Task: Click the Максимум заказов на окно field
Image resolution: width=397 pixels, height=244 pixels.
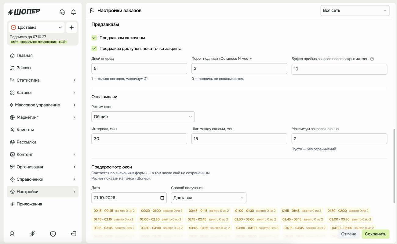Action: (x=339, y=139)
